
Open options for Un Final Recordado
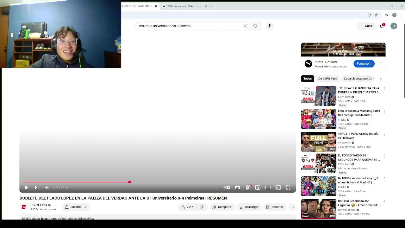click(384, 202)
